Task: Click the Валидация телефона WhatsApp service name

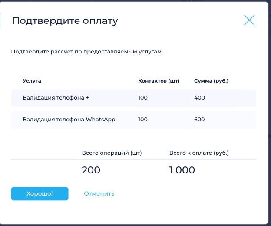Action: click(69, 120)
